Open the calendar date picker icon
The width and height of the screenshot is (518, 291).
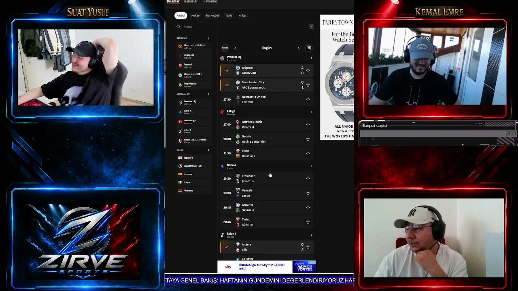309,48
